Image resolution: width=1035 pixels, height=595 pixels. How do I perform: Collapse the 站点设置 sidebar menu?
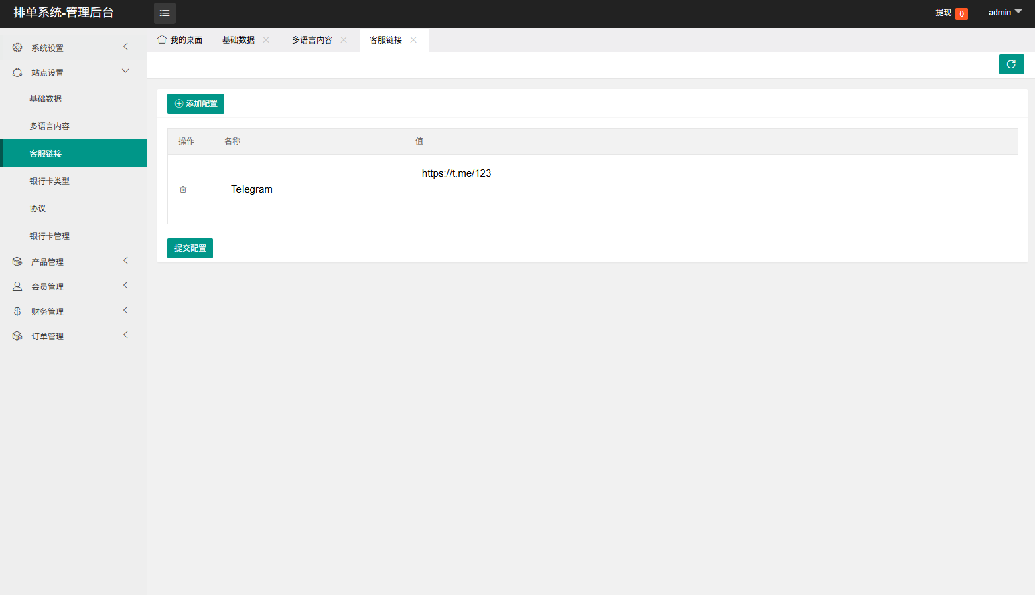73,72
